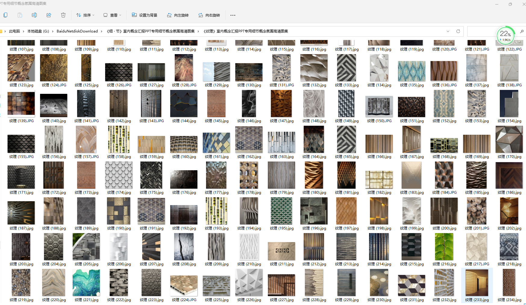This screenshot has height=305, width=526.
Task: Click 设置为背景 button
Action: point(145,15)
